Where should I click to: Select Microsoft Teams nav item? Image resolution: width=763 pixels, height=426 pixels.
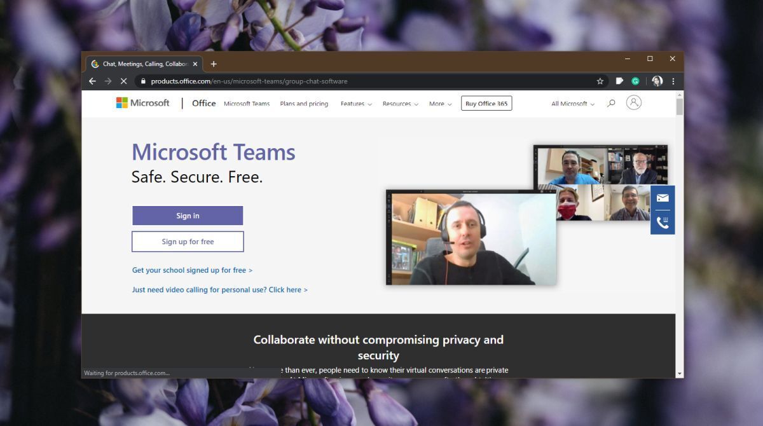[x=247, y=104]
